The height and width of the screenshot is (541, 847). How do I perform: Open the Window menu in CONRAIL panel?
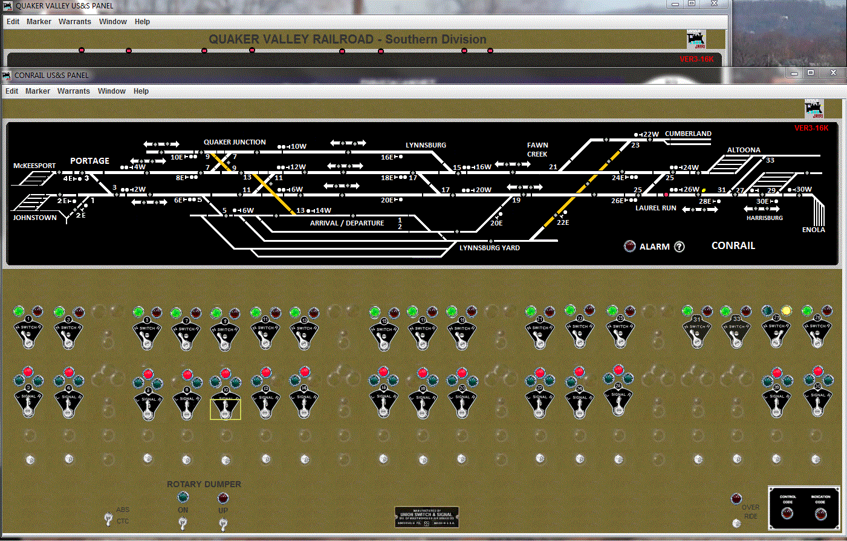[112, 91]
